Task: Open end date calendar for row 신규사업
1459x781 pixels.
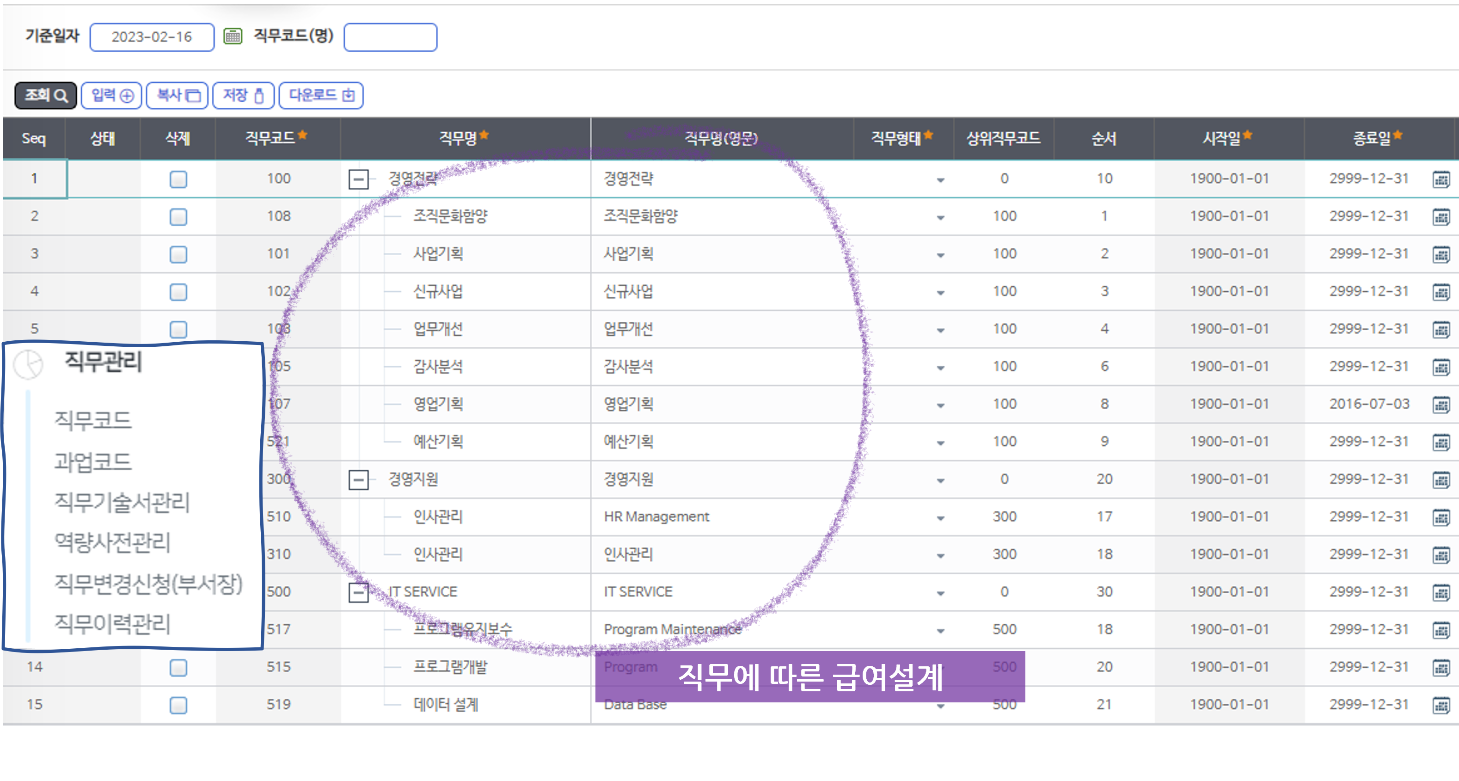Action: [x=1441, y=292]
